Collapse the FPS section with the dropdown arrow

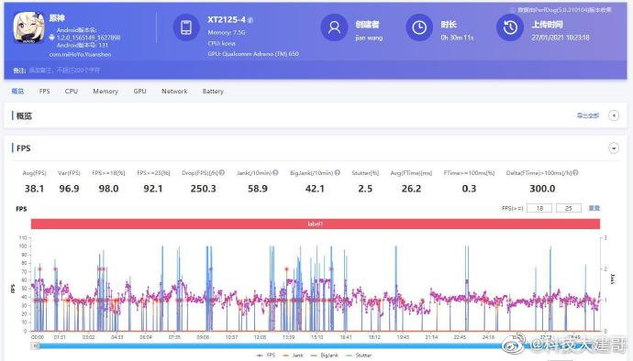tap(614, 148)
